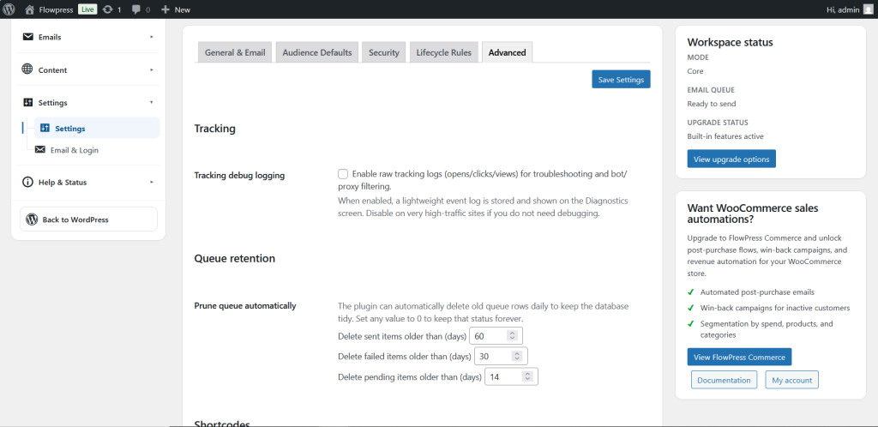This screenshot has height=427, width=878.
Task: Click the Settings sliders icon in sidebar header
Action: pos(27,102)
